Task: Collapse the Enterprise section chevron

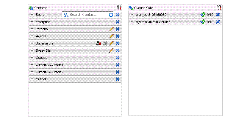Action: pyautogui.click(x=32, y=22)
